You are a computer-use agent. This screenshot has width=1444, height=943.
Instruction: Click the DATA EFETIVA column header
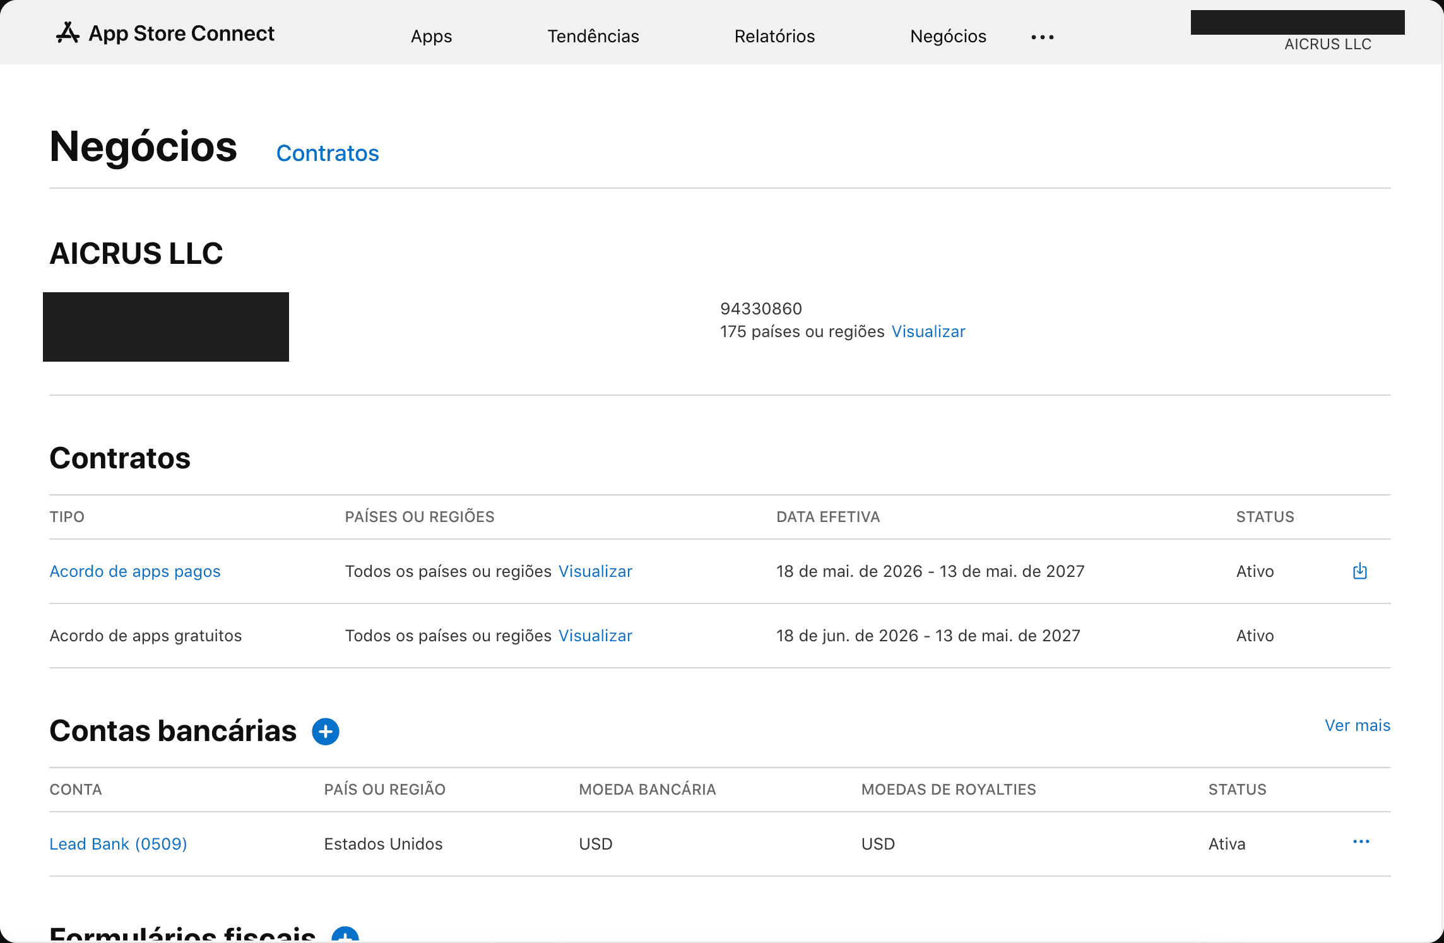click(828, 517)
